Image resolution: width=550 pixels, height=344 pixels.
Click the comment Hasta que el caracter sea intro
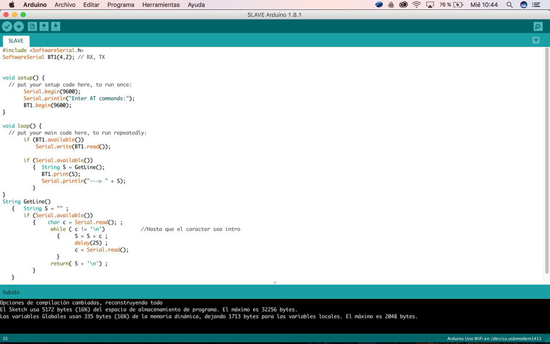pyautogui.click(x=190, y=229)
